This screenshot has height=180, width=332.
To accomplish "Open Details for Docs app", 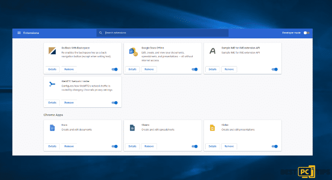I will [52, 147].
